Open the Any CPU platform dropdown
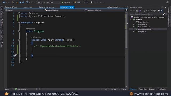The image size is (171, 96). click(53, 2)
